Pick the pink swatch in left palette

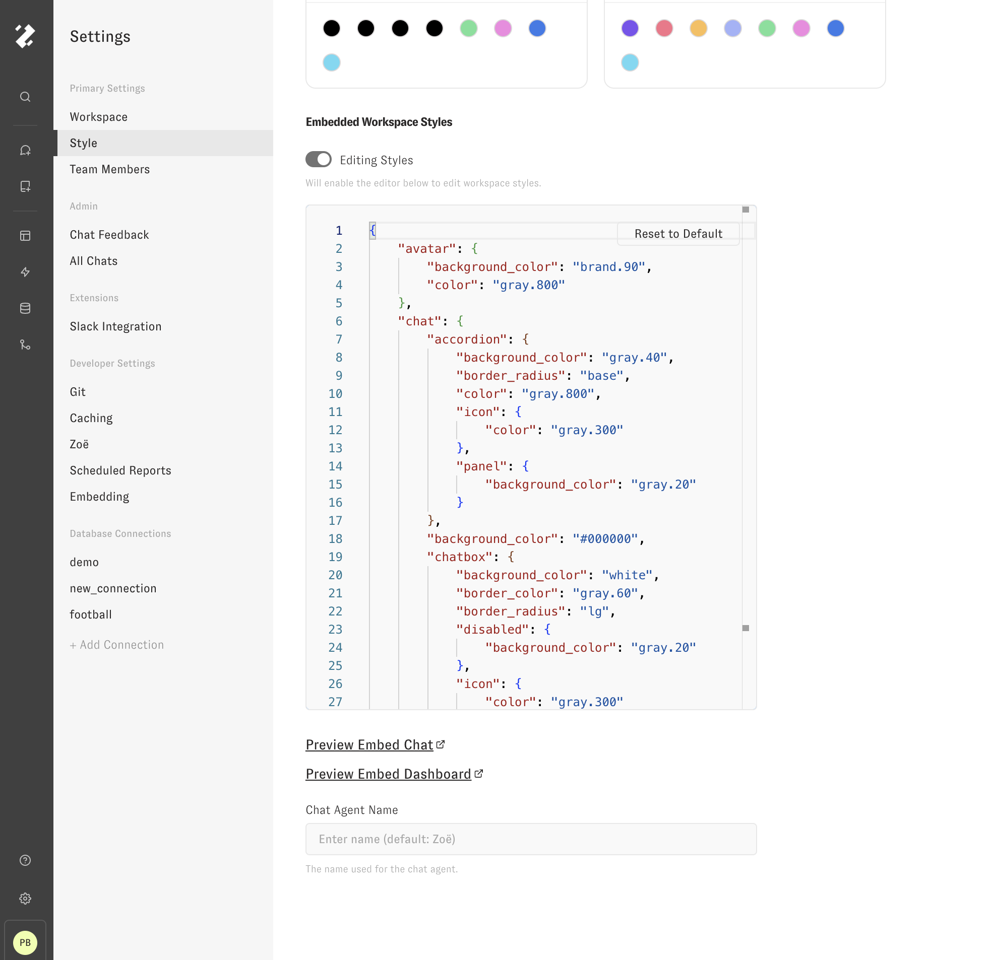tap(503, 28)
